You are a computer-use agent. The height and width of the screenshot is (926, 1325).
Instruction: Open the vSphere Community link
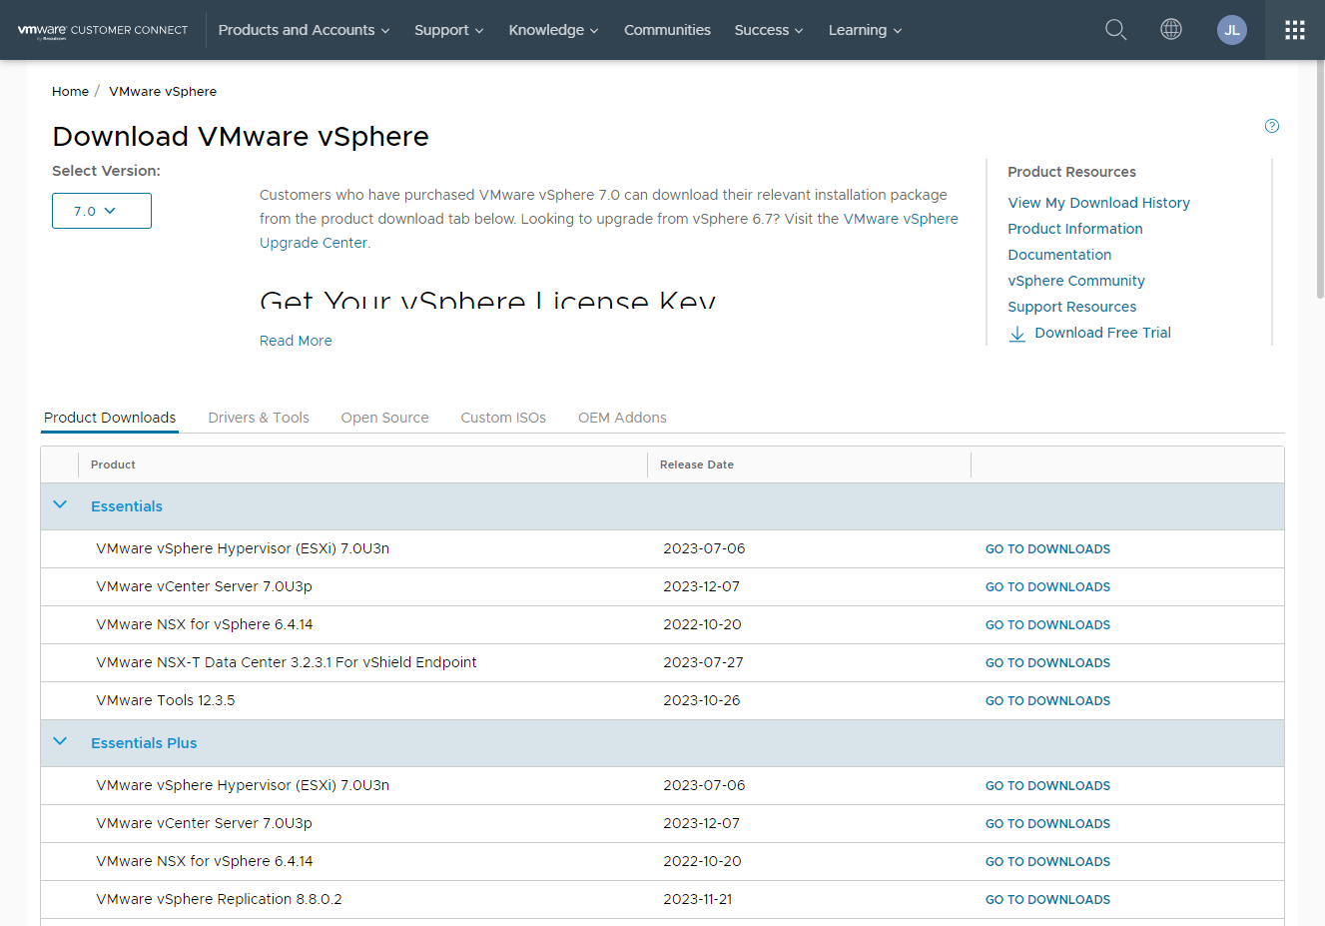pyautogui.click(x=1076, y=281)
